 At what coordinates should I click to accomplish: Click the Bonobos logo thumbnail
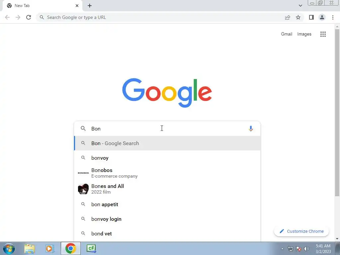pos(83,173)
